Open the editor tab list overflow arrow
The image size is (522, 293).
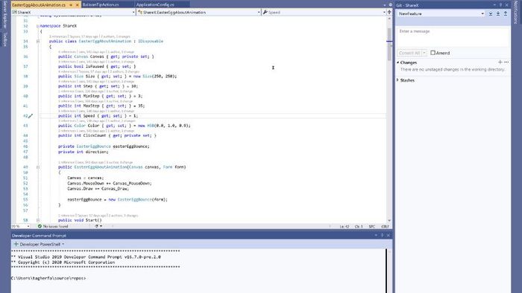coord(385,5)
